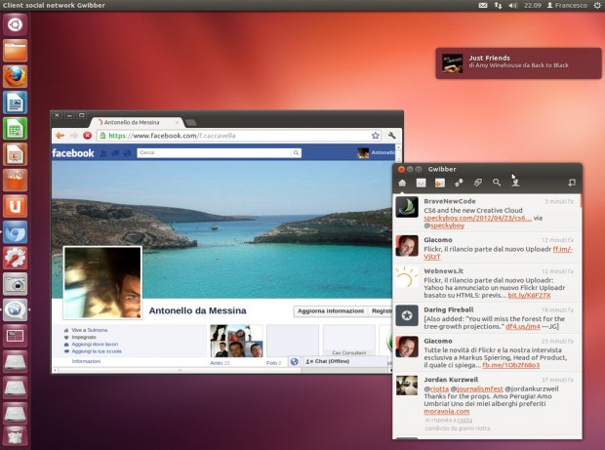Open the @journalismfest mention link

pos(479,389)
